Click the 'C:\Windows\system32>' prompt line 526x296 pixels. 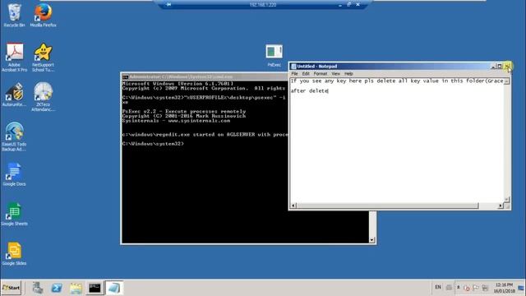tap(153, 144)
